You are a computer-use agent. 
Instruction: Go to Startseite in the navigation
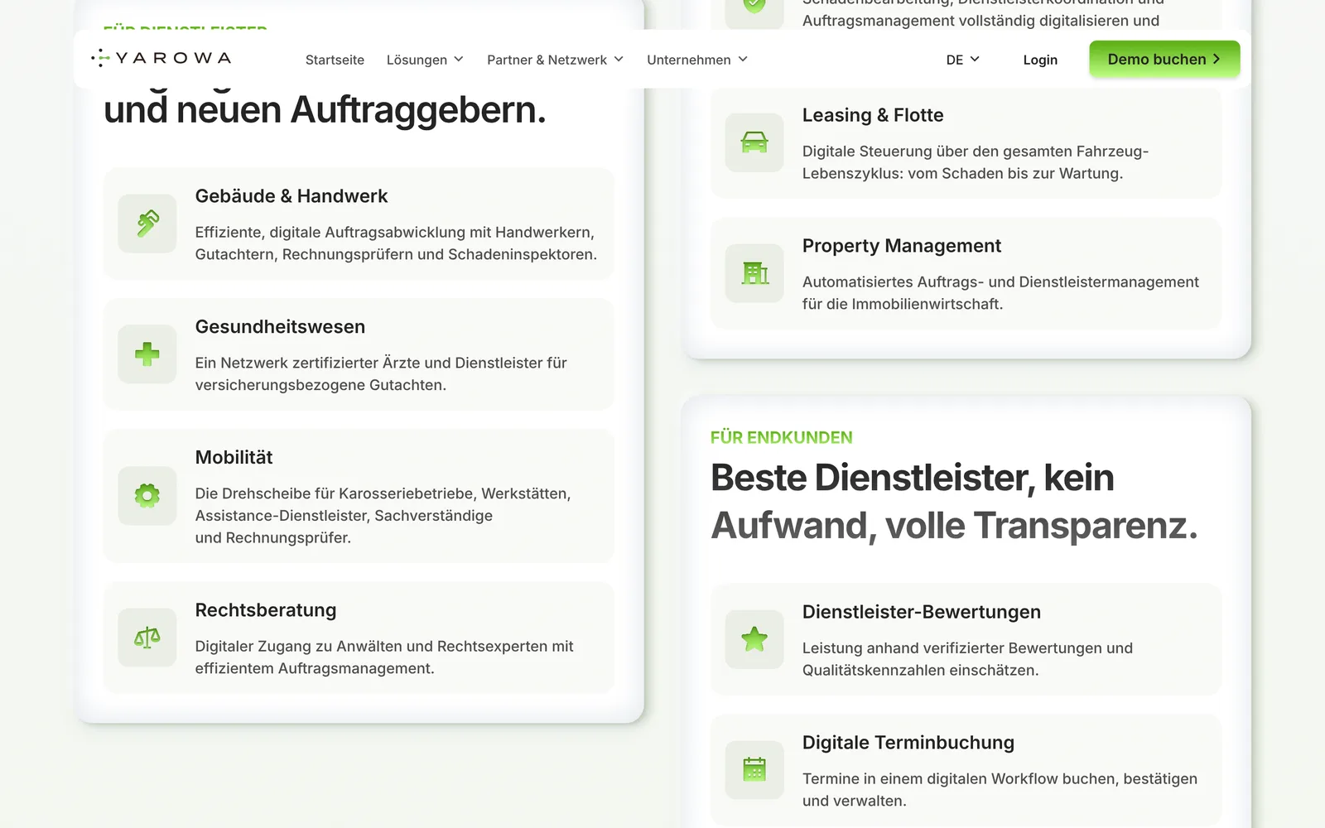click(x=335, y=60)
